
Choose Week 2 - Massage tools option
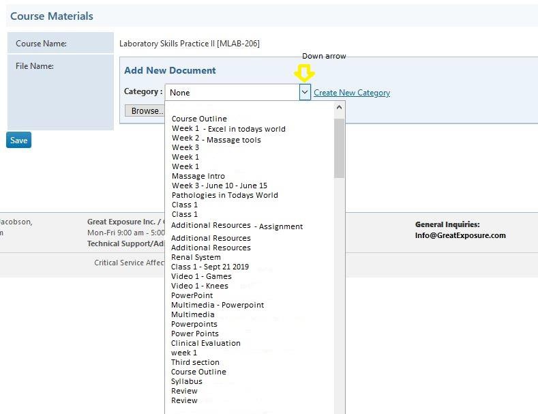pyautogui.click(x=216, y=139)
